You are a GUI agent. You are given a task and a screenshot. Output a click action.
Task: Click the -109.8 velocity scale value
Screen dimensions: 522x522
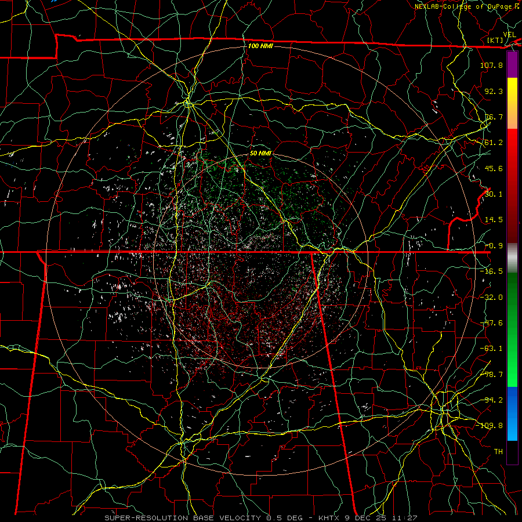(x=489, y=426)
